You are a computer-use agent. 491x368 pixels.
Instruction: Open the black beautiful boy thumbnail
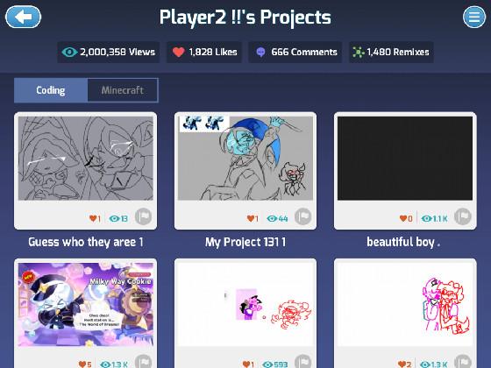click(405, 159)
